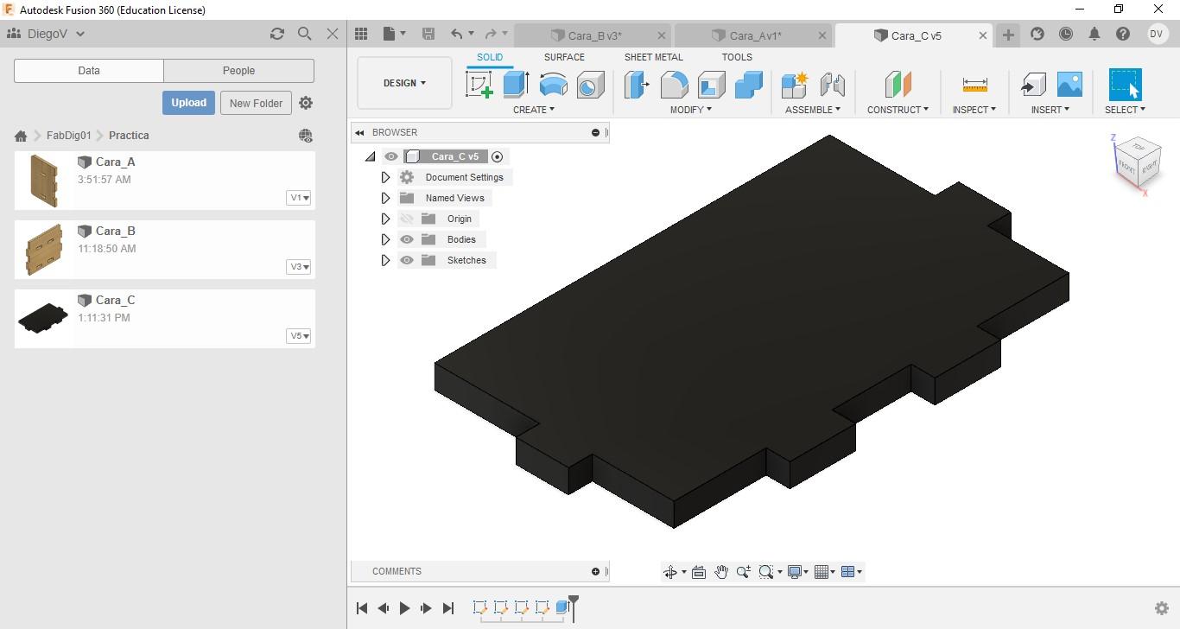Viewport: 1180px width, 629px height.
Task: Play the design timeline
Action: [404, 608]
